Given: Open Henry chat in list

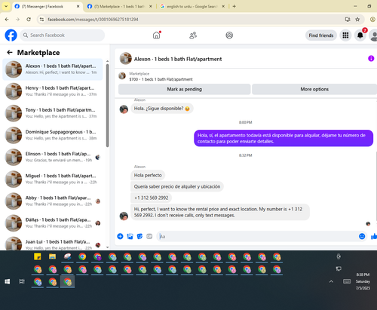Looking at the screenshot, I should [x=53, y=91].
